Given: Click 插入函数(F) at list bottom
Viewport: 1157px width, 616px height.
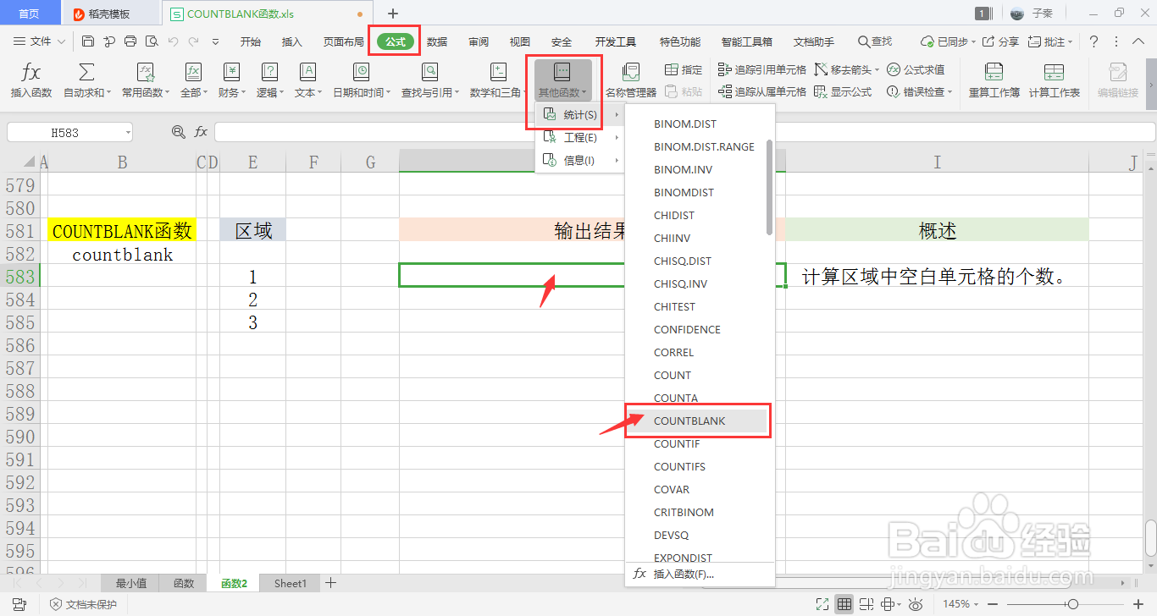Looking at the screenshot, I should (686, 574).
